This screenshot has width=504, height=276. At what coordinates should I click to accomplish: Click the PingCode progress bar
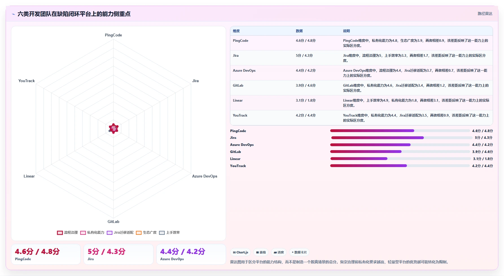point(400,131)
